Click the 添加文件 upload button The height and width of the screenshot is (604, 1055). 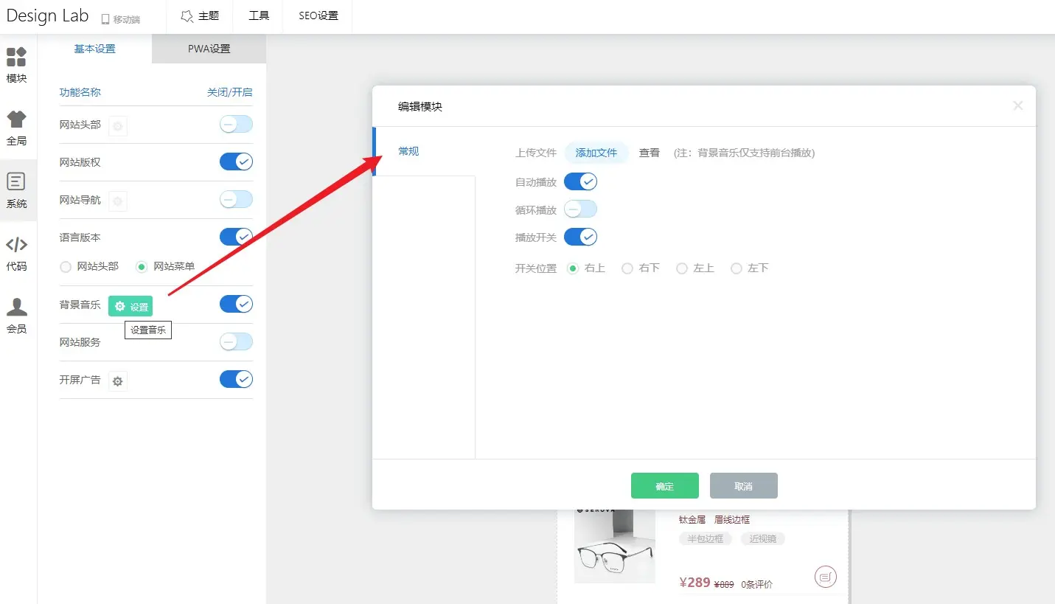coord(596,153)
